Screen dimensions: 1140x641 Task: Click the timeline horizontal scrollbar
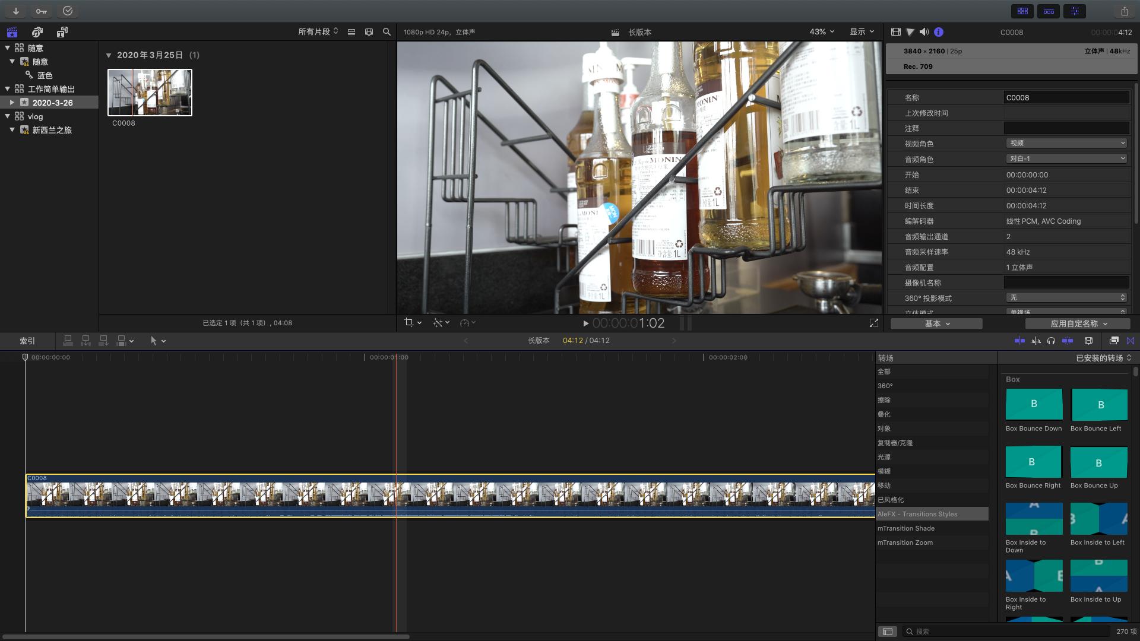205,637
